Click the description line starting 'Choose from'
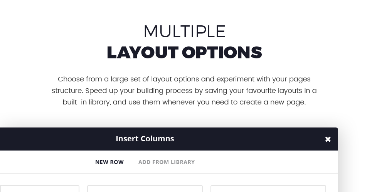Screen dimensions: 372x192 (184, 79)
